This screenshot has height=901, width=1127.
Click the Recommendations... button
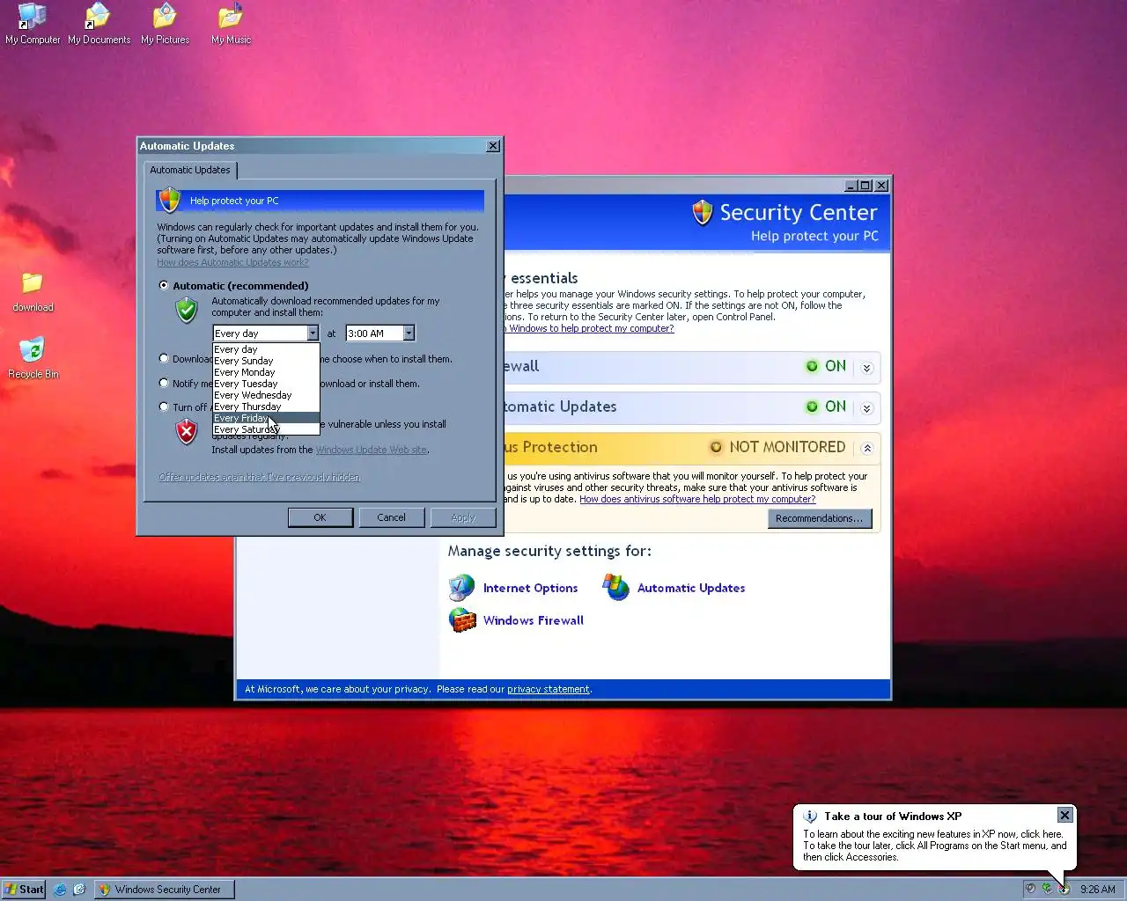(820, 518)
